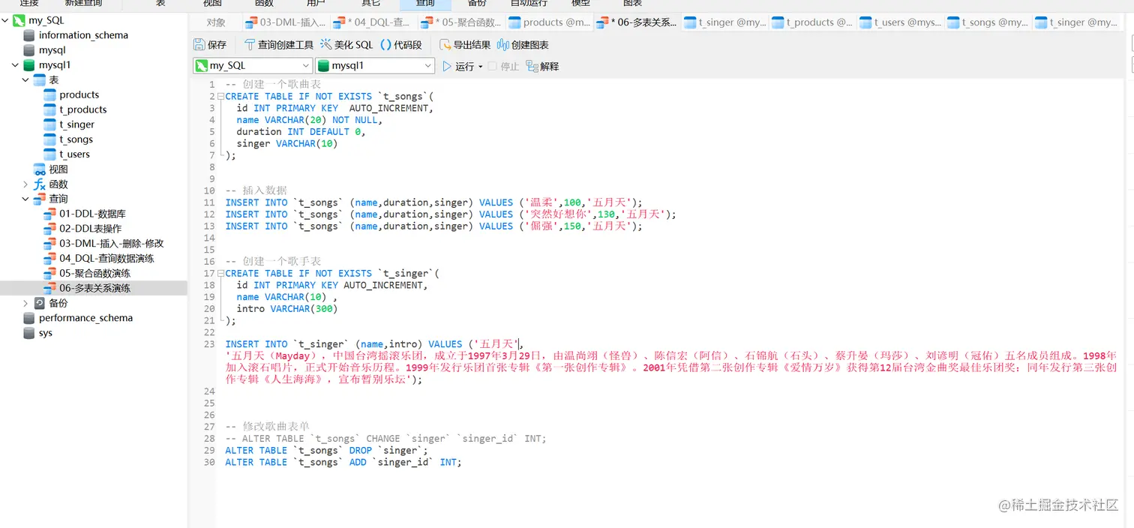Viewport: 1134px width, 528px height.
Task: Select the t_songs table in sidebar
Action: click(76, 139)
